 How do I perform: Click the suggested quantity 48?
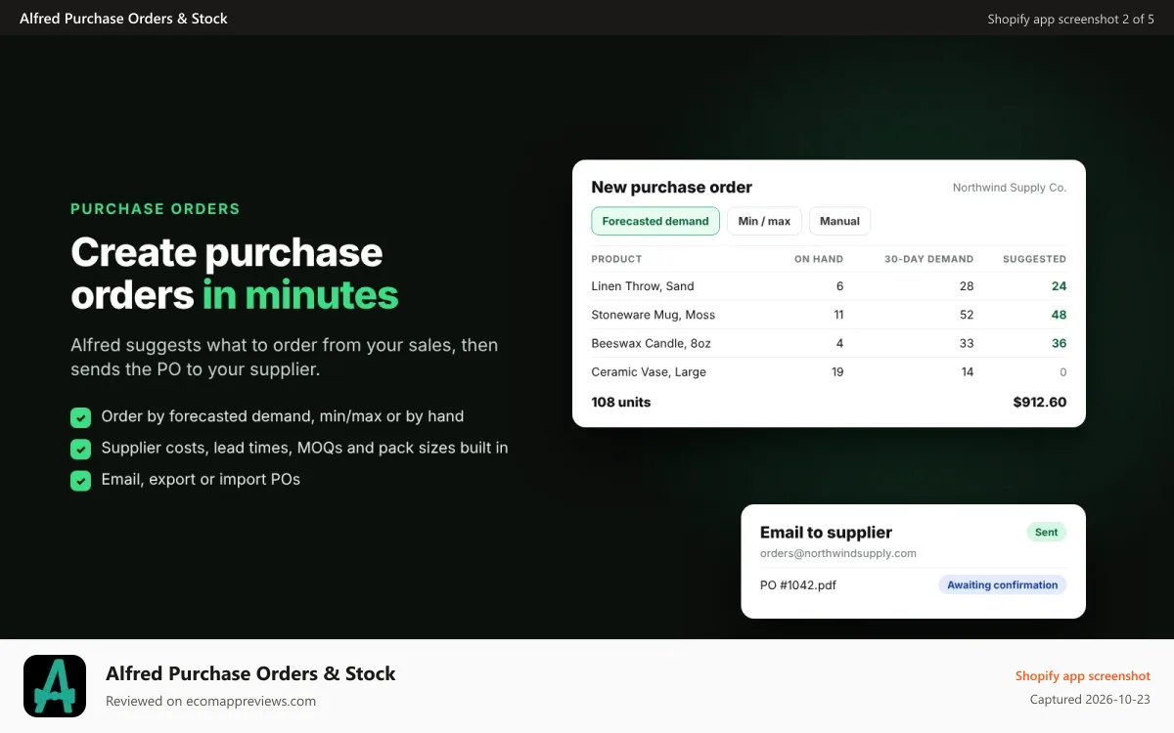1059,315
